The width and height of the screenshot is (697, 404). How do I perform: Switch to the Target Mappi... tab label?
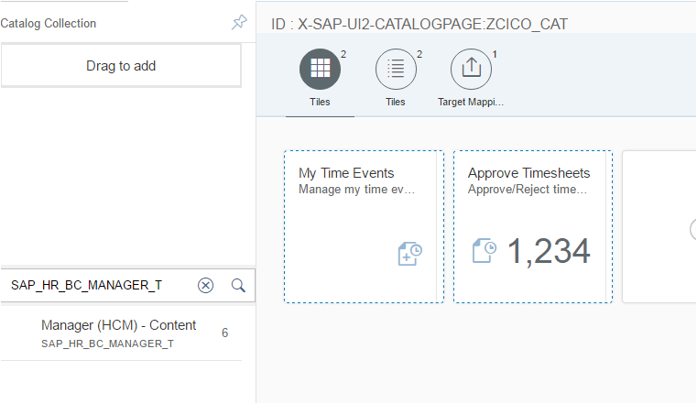point(471,102)
